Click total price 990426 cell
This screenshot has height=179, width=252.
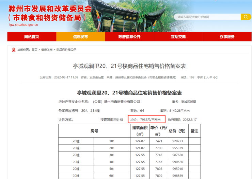click(178, 162)
